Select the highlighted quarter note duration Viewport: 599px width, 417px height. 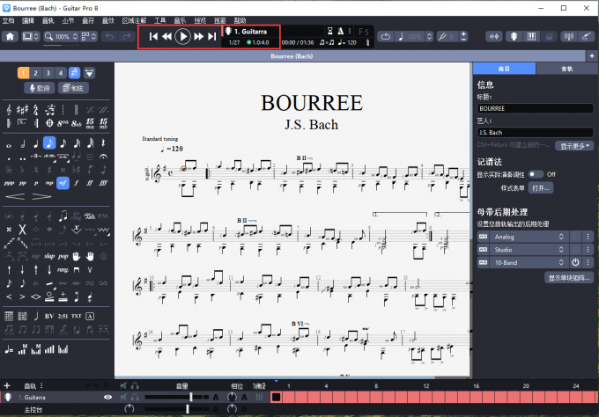pyautogui.click(x=49, y=143)
